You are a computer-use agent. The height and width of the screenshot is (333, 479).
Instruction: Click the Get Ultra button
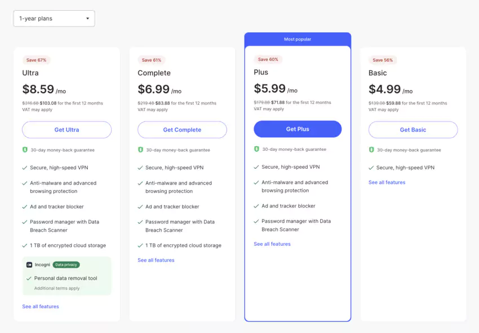pyautogui.click(x=66, y=129)
